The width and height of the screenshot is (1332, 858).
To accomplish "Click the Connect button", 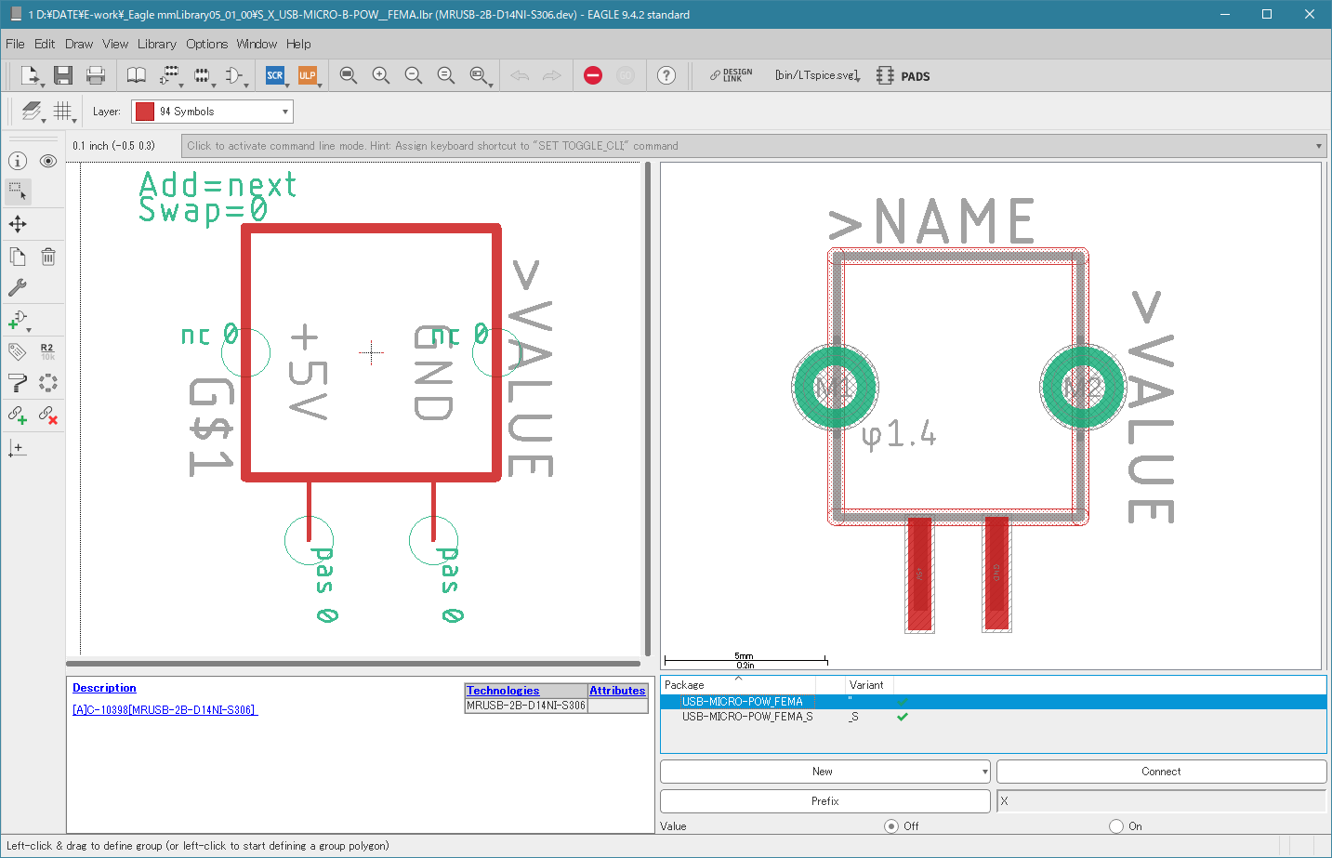I will pyautogui.click(x=1161, y=772).
